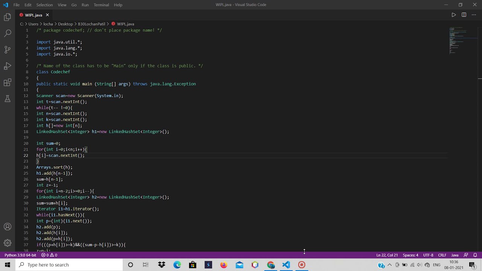Click the Windows search box
The height and width of the screenshot is (271, 482).
[69, 265]
